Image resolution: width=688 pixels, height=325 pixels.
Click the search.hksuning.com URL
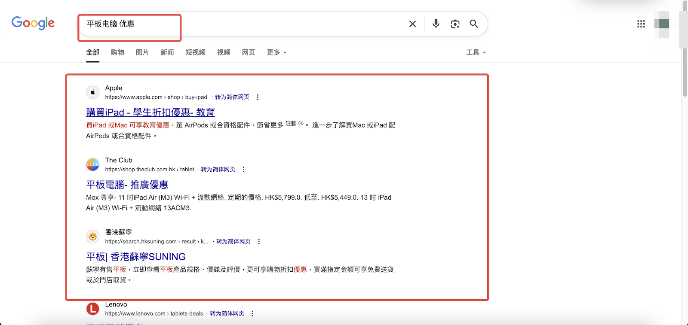coord(157,242)
